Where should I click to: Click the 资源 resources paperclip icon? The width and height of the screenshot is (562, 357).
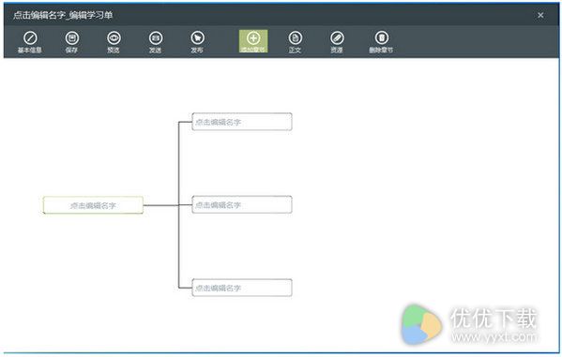point(337,37)
